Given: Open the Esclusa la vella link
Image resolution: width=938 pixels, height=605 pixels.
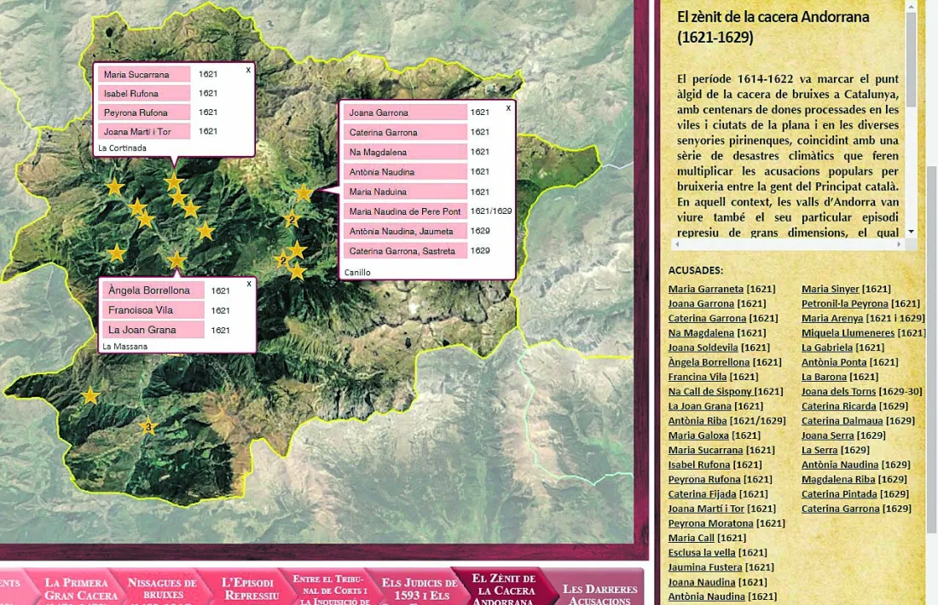Looking at the screenshot, I should 702,552.
